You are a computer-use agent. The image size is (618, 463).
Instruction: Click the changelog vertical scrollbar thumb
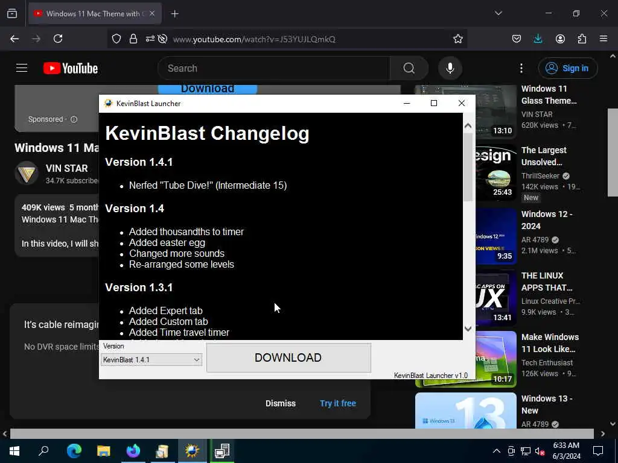pos(468,167)
